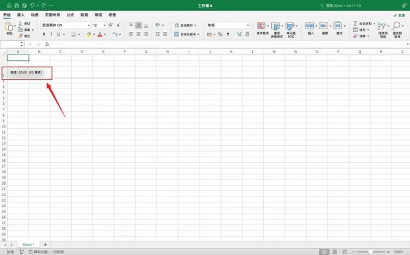
Task: Click the paste clipboard icon
Action: [9, 27]
